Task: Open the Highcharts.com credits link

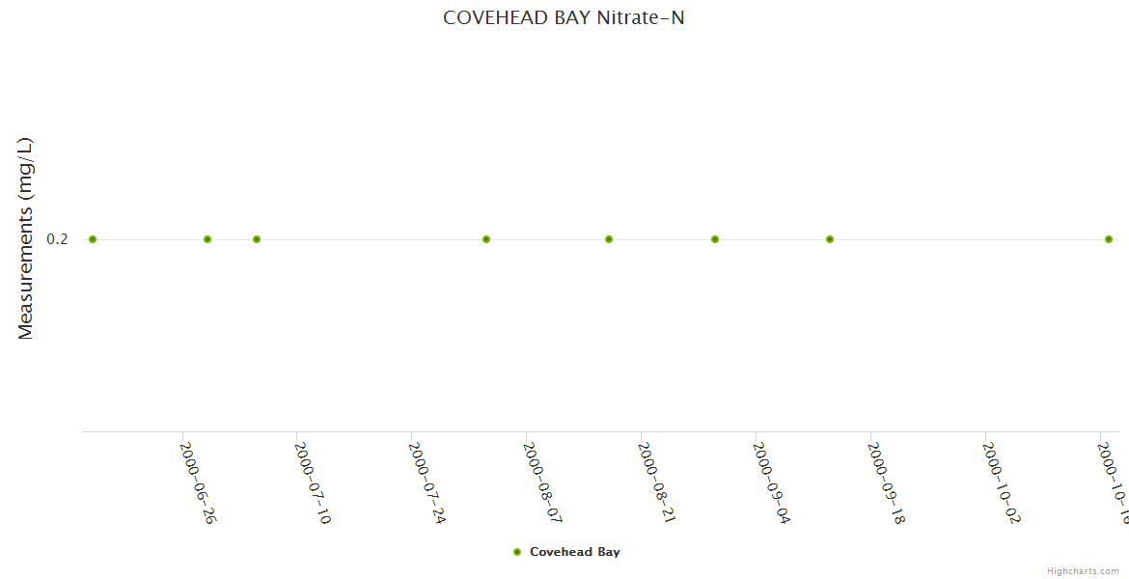Action: 1083,571
